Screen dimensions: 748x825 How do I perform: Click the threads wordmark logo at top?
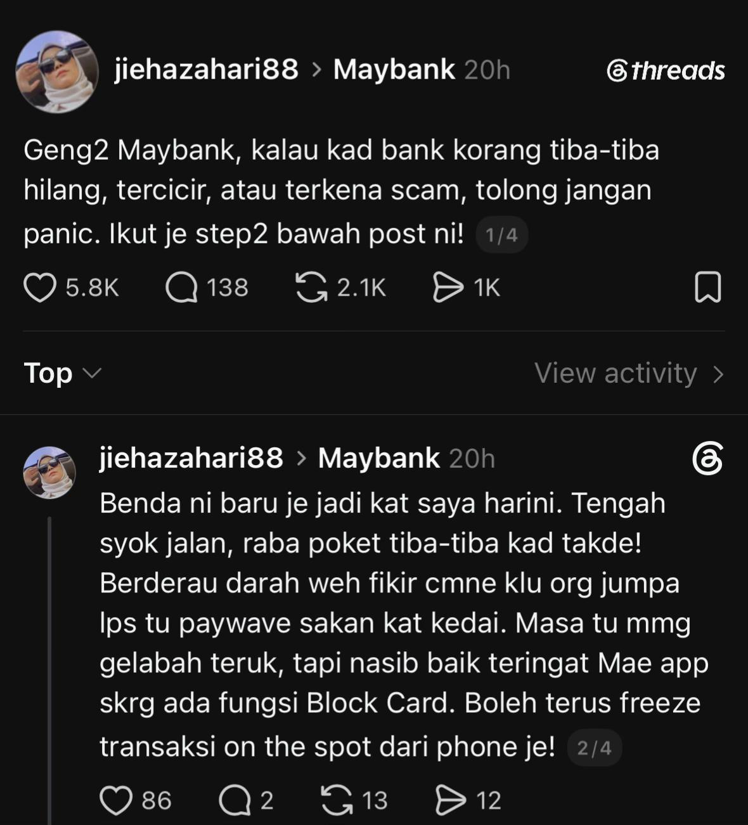(x=666, y=70)
